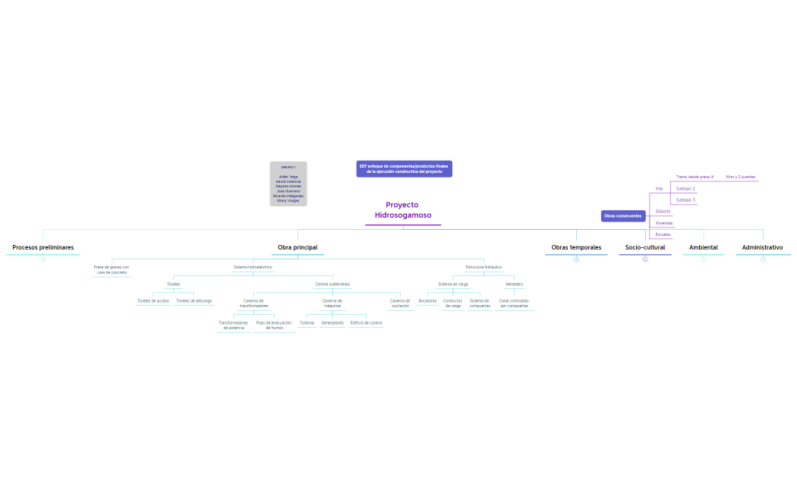Viewport: 797px width, 493px height.
Task: Expand the Socio-cultural collapsed branch circle
Action: (x=645, y=259)
